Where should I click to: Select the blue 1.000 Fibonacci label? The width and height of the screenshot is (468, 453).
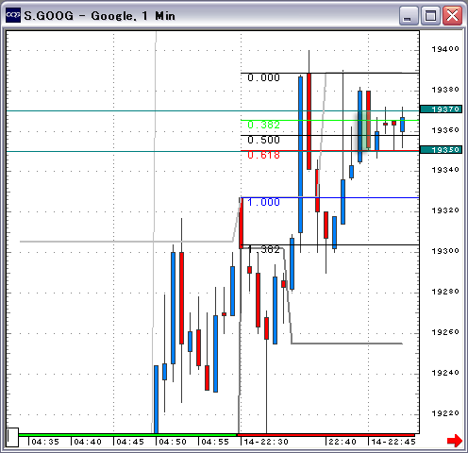tap(263, 202)
